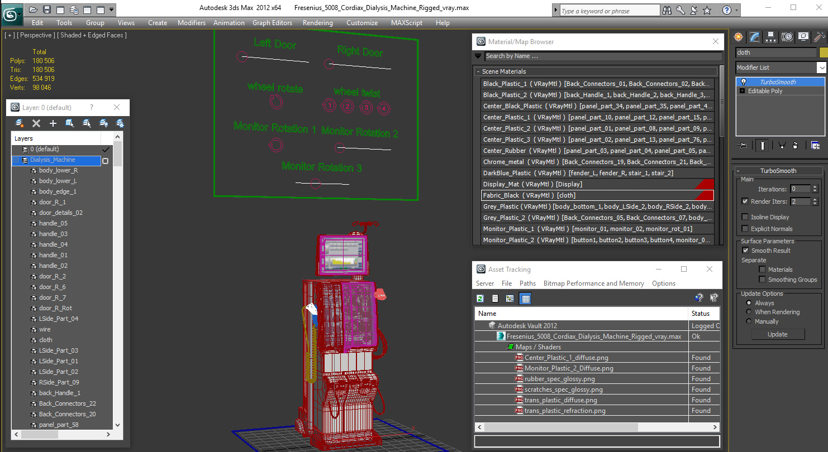Collapse the TurboSmooth rollout header
Image resolution: width=828 pixels, height=452 pixels.
point(778,171)
